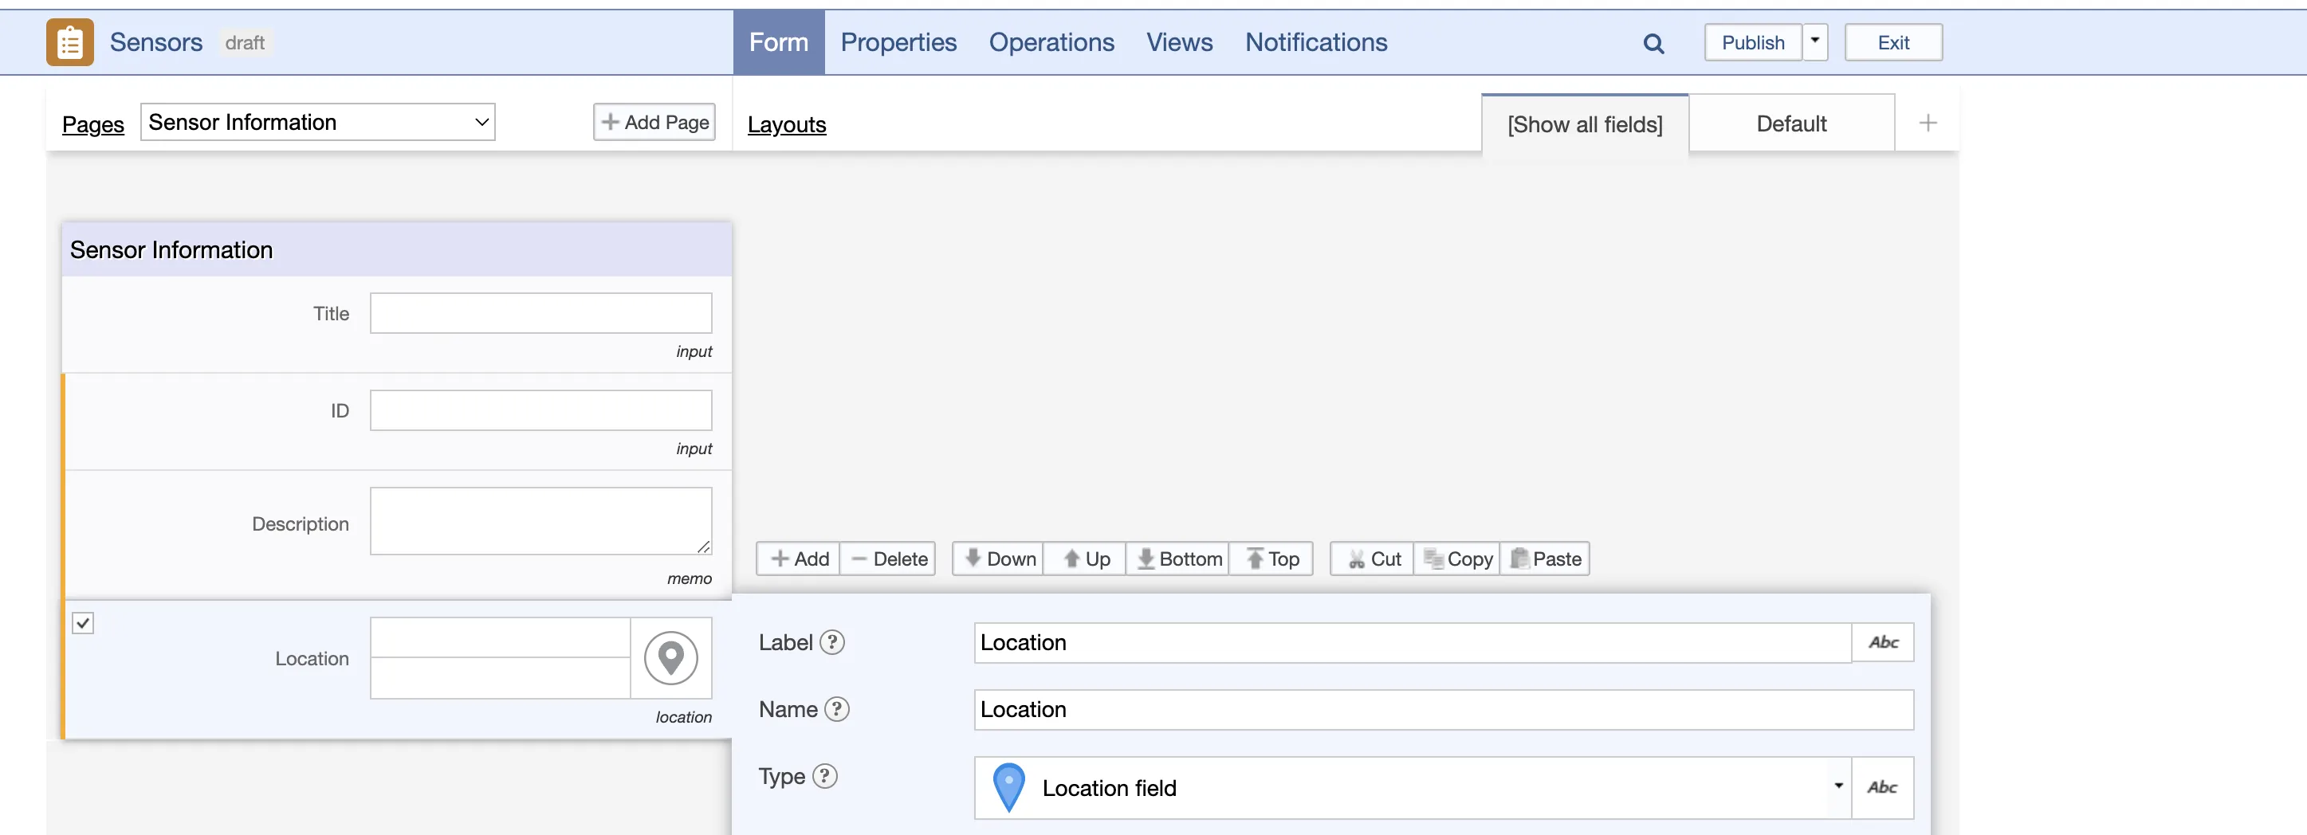Click the map pin icon in Location field
Image resolution: width=2307 pixels, height=835 pixels.
coord(670,658)
